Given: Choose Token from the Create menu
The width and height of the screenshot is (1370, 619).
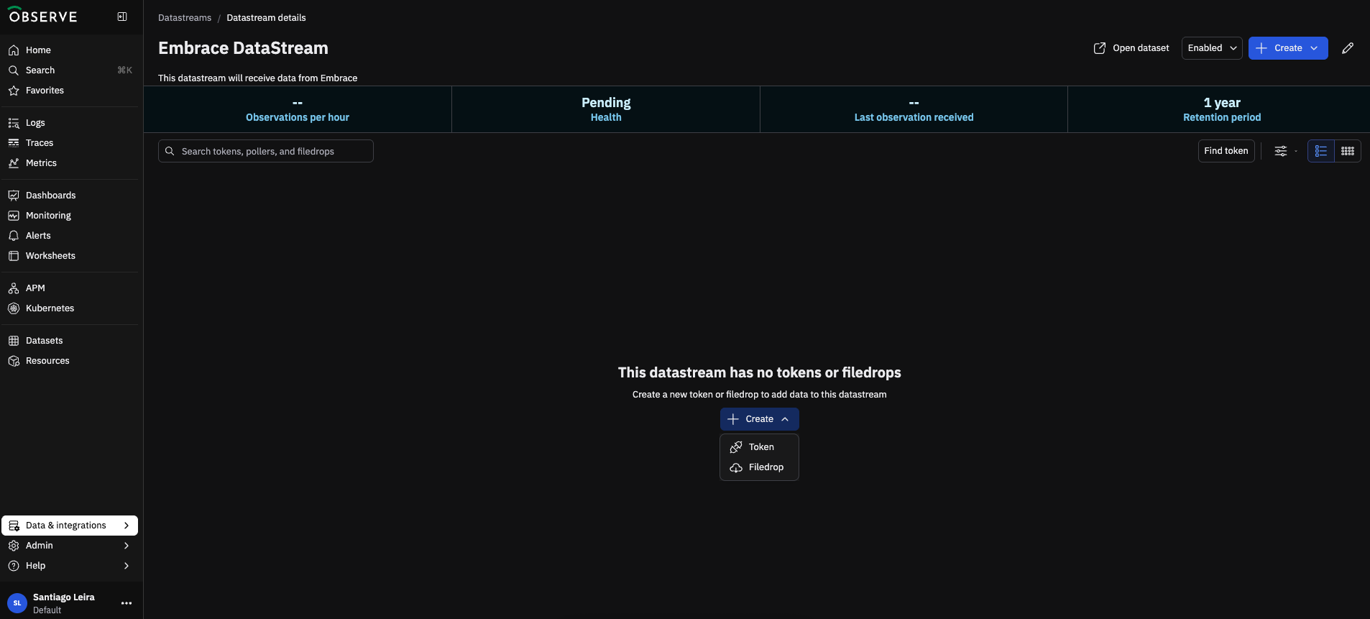Looking at the screenshot, I should point(760,447).
